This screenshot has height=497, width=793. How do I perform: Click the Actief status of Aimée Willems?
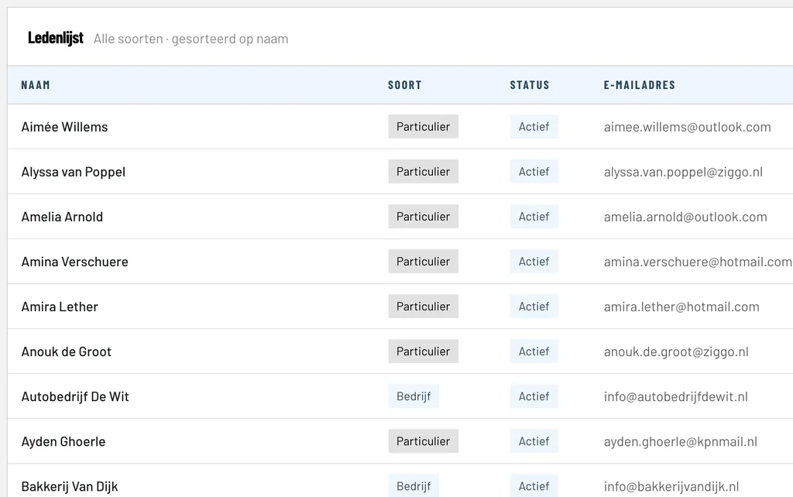(534, 126)
